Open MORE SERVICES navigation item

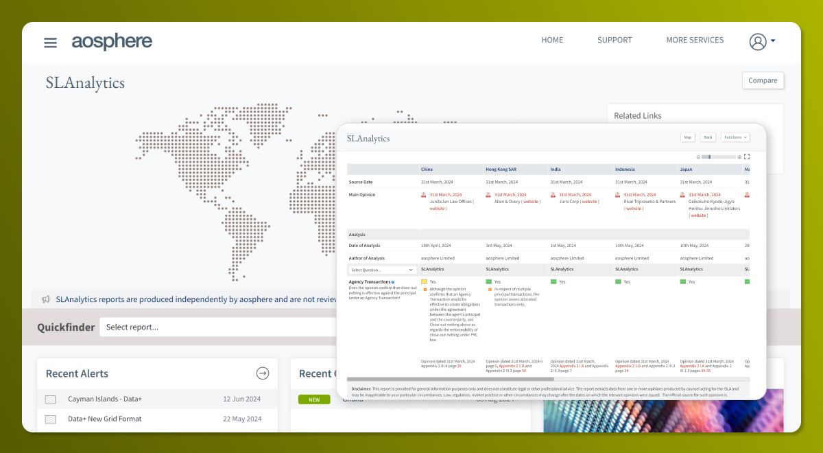click(695, 40)
